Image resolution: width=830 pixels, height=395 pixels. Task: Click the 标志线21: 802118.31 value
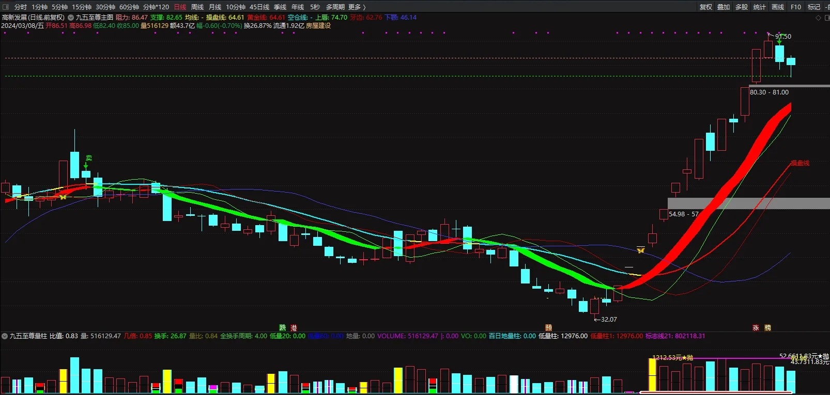pyautogui.click(x=675, y=336)
